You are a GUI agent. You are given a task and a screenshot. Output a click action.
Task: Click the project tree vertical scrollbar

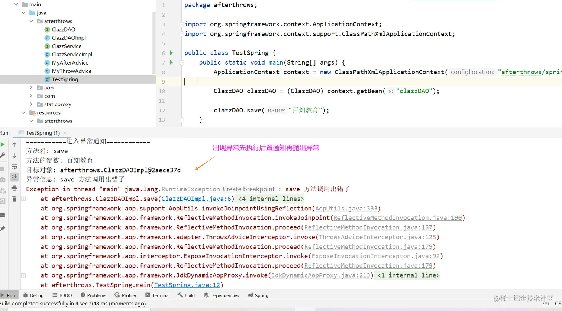coord(154,43)
